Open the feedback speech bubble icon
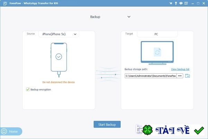208x139 pixels. pos(181,3)
